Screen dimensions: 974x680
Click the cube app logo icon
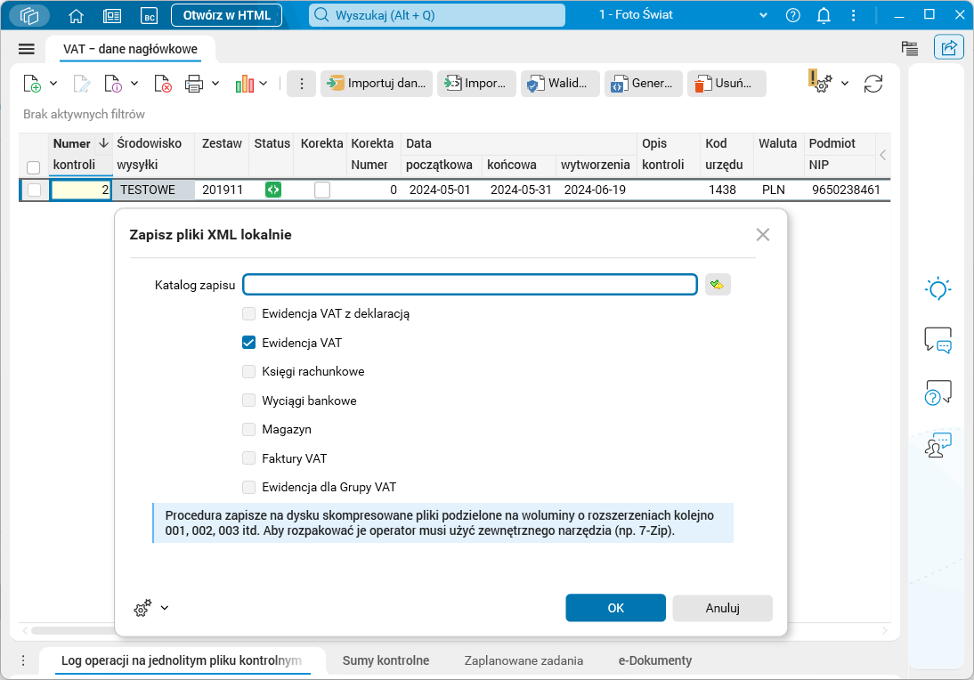29,15
